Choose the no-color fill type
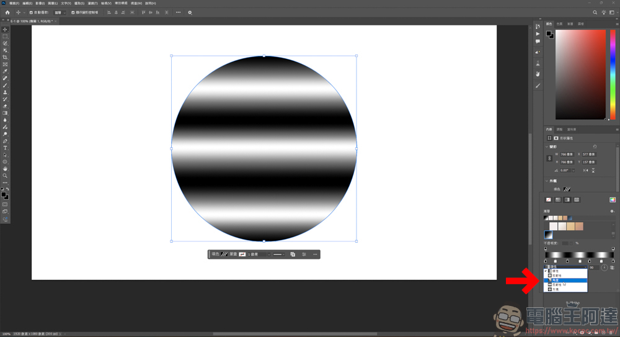The image size is (620, 337). tap(549, 200)
